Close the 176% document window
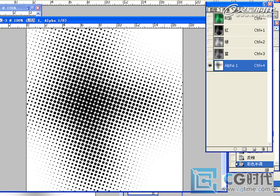Viewport: 280px width, 196px height. tap(38, 8)
